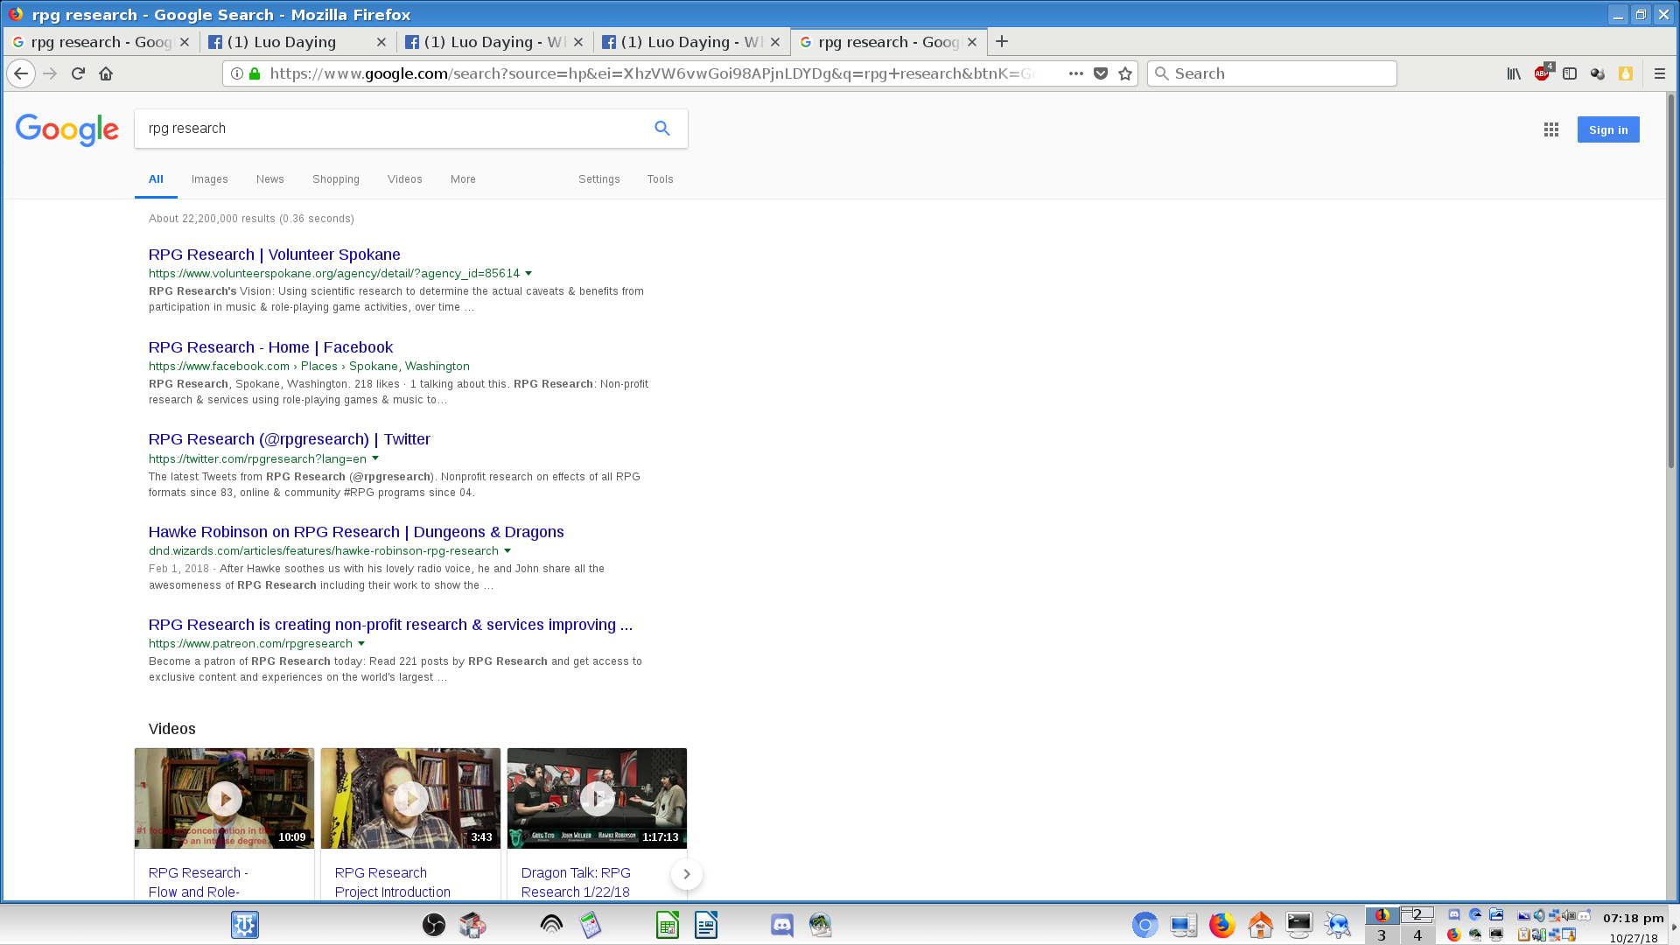Click next arrow in Videos carousel
This screenshot has width=1680, height=945.
point(687,874)
